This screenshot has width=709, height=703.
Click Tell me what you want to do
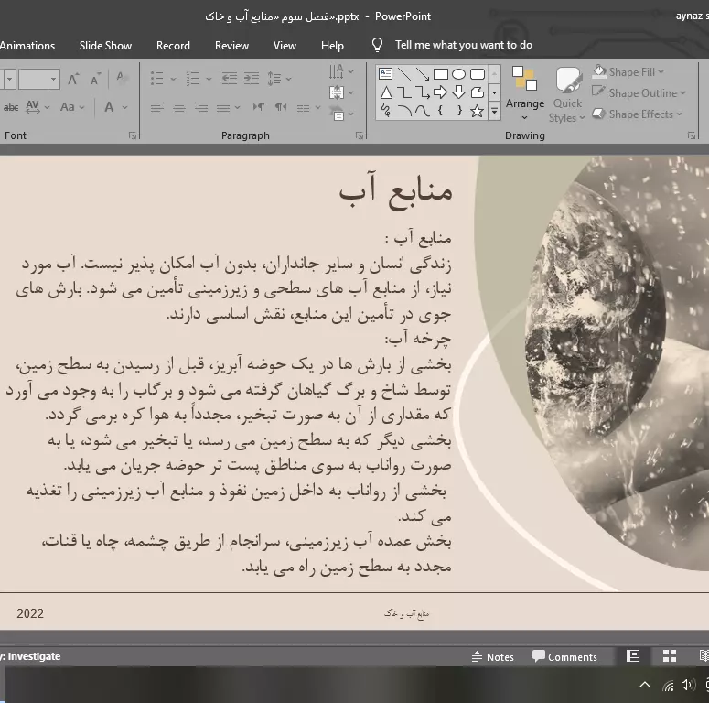click(x=463, y=45)
